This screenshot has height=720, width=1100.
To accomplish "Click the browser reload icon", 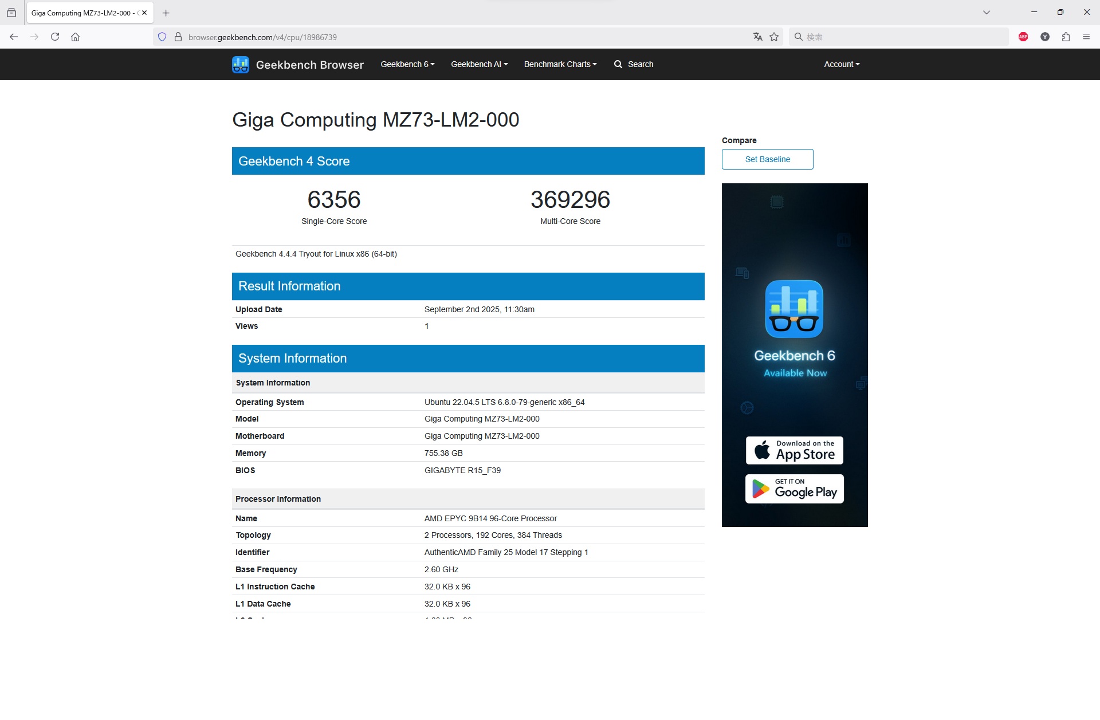I will (x=55, y=37).
